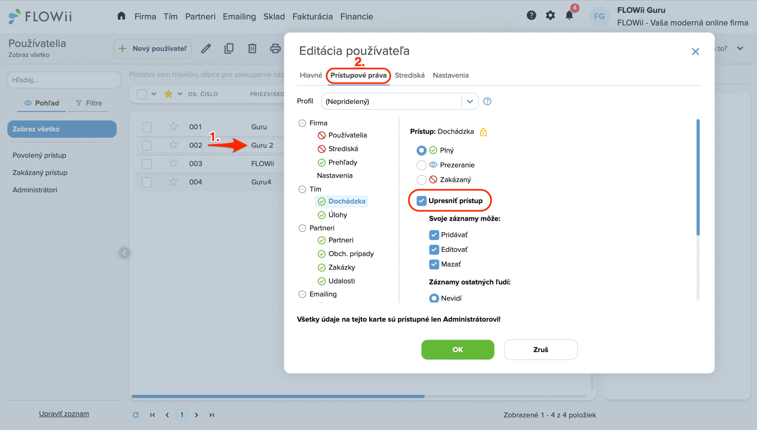Uncheck the Mazať checkbox

434,264
